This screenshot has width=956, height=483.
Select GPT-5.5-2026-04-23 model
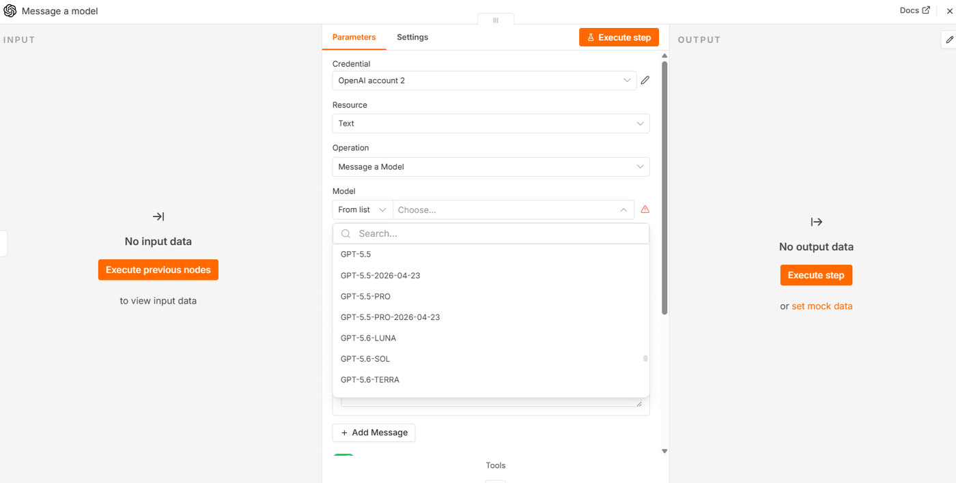(x=491, y=276)
